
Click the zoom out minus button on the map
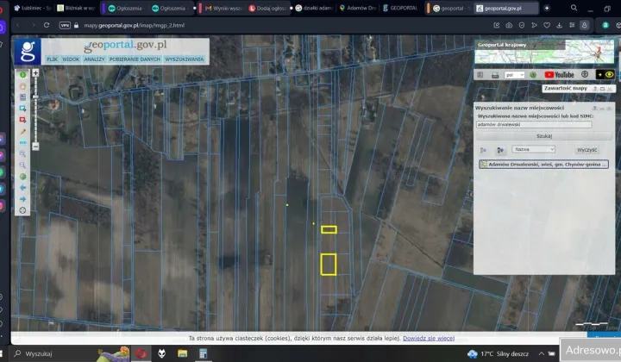coord(34,146)
